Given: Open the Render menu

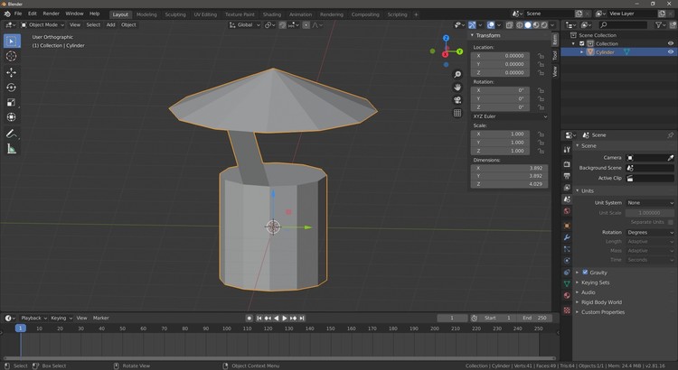Looking at the screenshot, I should point(52,14).
